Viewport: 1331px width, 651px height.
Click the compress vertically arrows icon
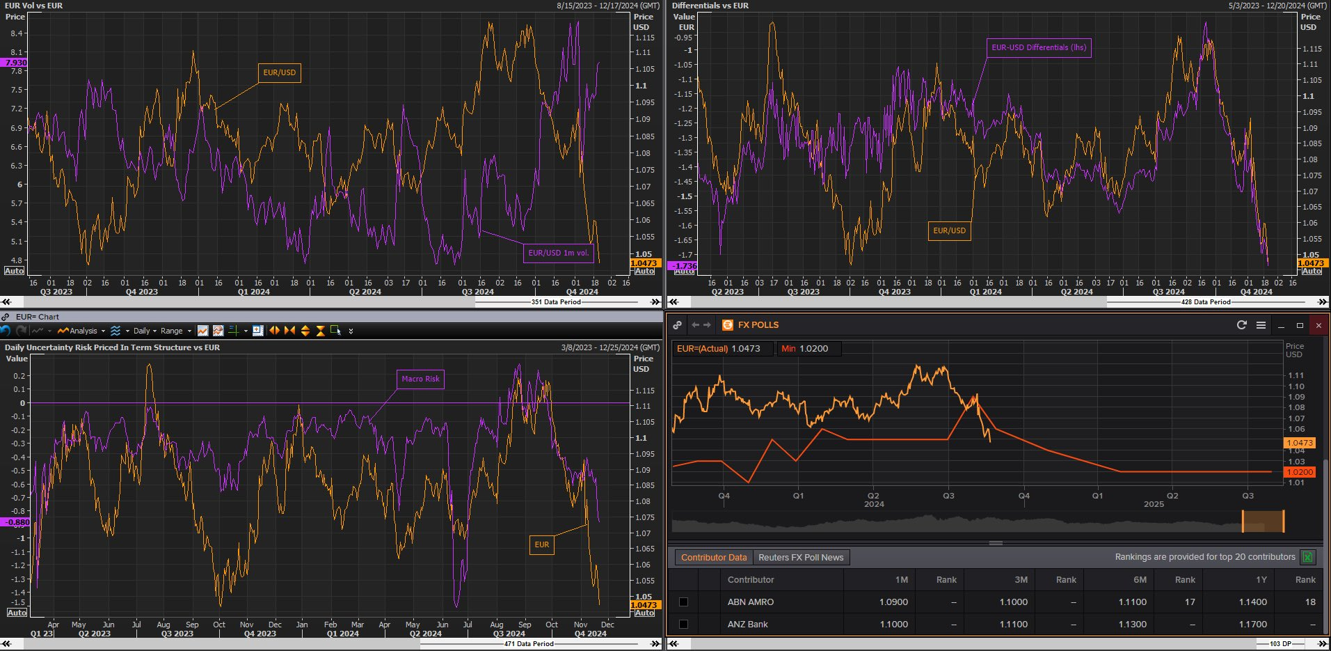(321, 331)
